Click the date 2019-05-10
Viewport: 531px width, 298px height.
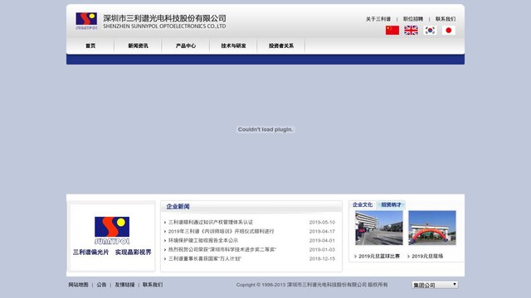(322, 223)
